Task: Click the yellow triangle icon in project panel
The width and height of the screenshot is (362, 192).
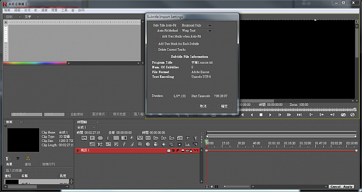Action: 28,158
